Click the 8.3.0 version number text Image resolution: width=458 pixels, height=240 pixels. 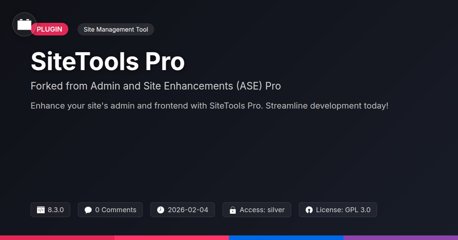[56, 210]
